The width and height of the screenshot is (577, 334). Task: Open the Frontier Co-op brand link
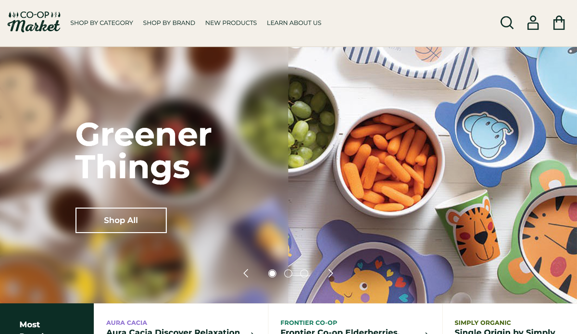click(309, 322)
